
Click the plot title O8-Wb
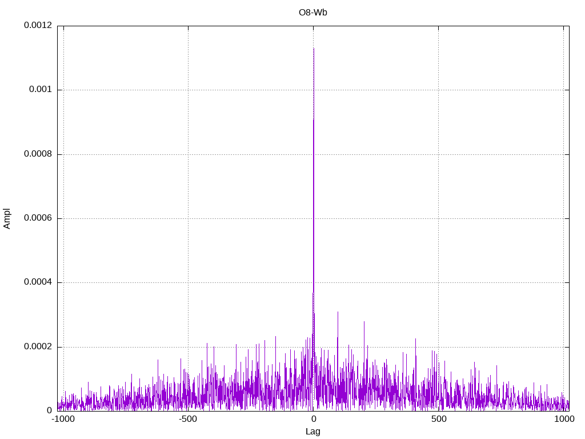[312, 13]
